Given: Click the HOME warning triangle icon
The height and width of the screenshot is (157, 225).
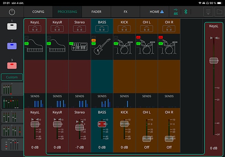Looking at the screenshot, I should point(162,12).
